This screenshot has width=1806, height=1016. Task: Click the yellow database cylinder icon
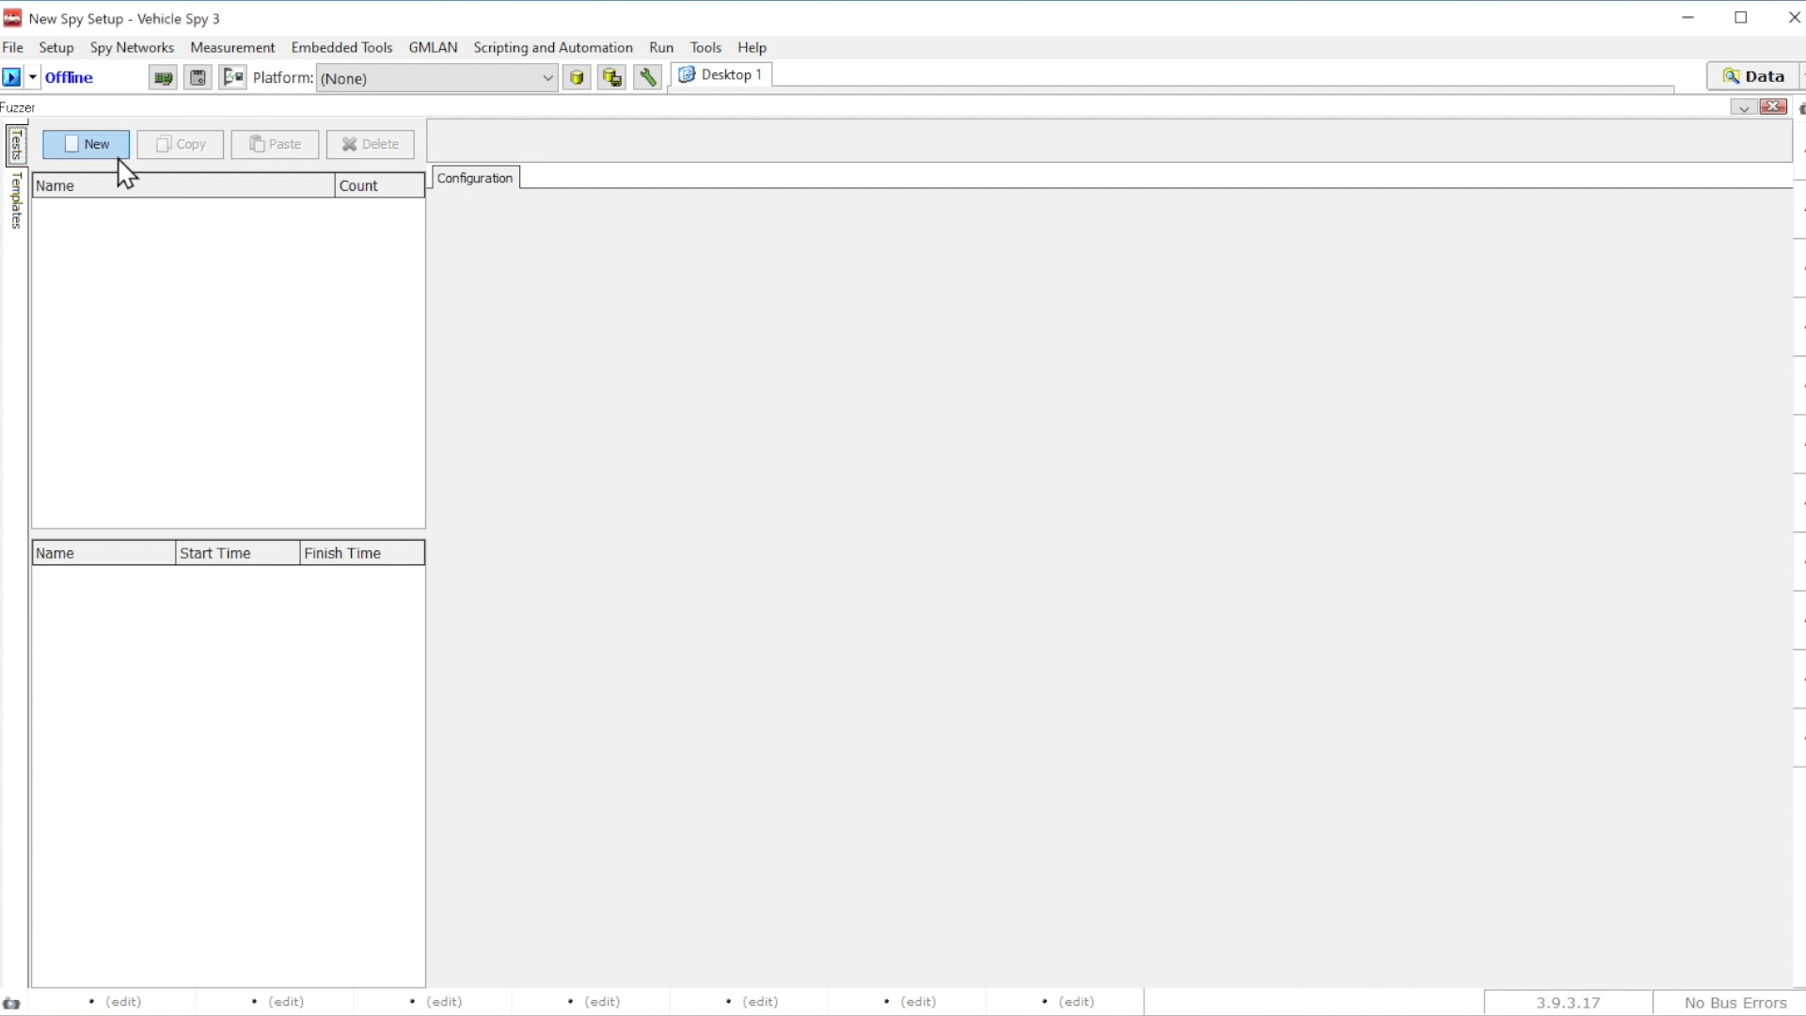tap(577, 78)
